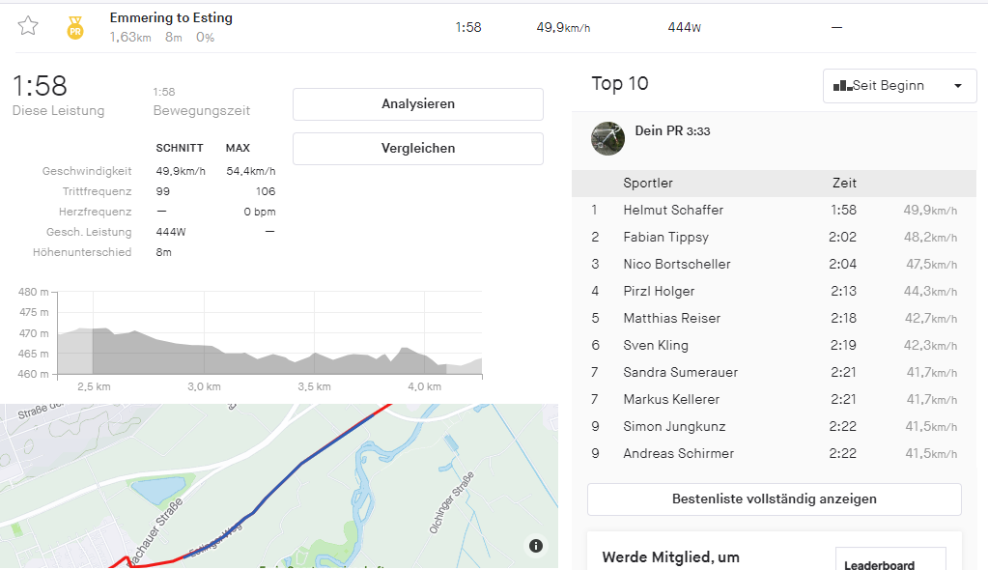The height and width of the screenshot is (570, 988).
Task: Open Helmut Schaffer's profile
Action: point(673,210)
